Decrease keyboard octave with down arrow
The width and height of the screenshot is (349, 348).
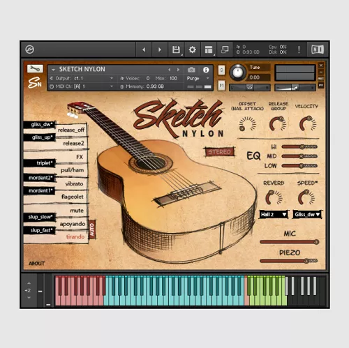click(x=29, y=298)
